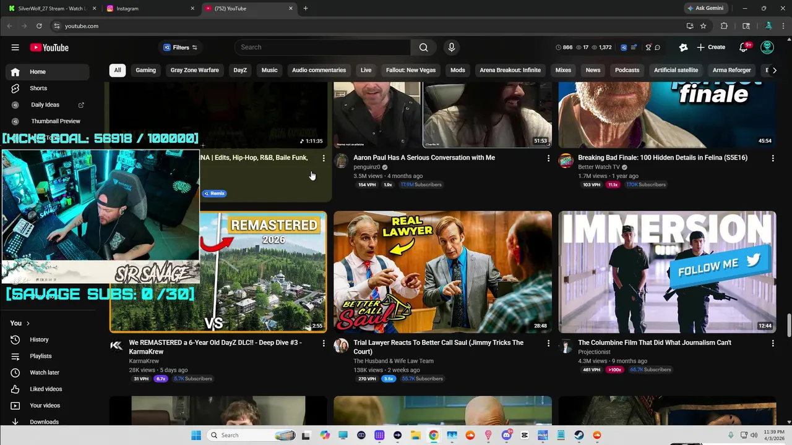The image size is (792, 445).
Task: Open options menu for Aaron Paul video
Action: pyautogui.click(x=548, y=158)
